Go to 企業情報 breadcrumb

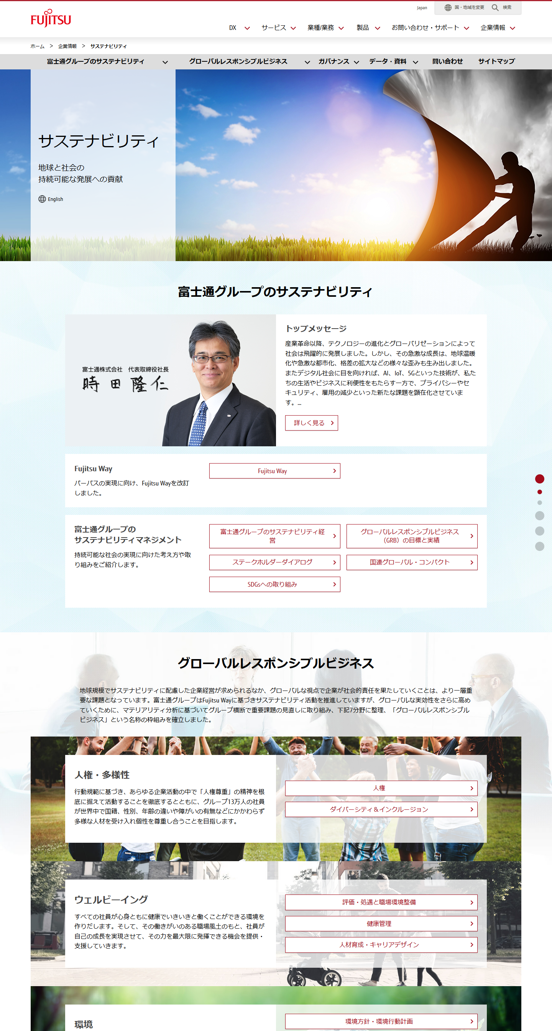[67, 46]
